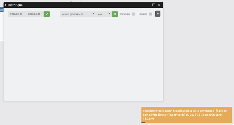Click the arrow of the groupement selector
The image size is (234, 125).
[x=93, y=14]
